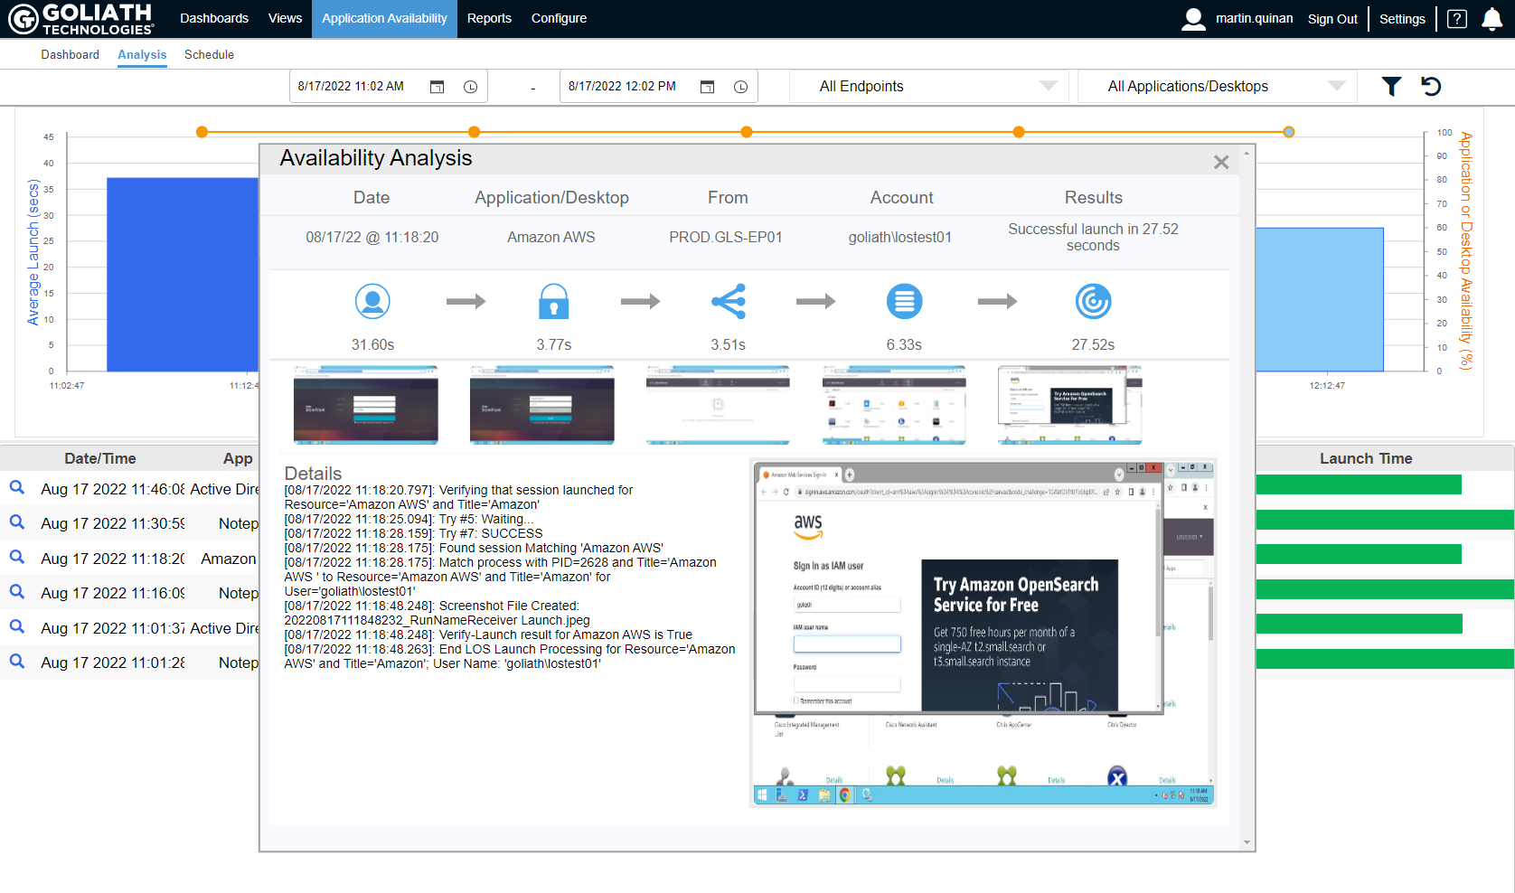Screen dimensions: 1515x893
Task: Click the rightmost orange timeline marker dot
Action: [1287, 131]
